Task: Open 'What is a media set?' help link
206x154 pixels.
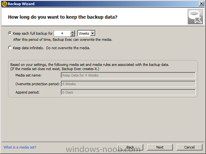Action: pyautogui.click(x=20, y=147)
